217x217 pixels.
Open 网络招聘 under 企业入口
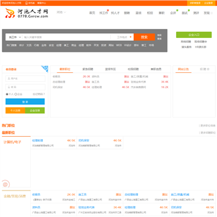(186, 42)
